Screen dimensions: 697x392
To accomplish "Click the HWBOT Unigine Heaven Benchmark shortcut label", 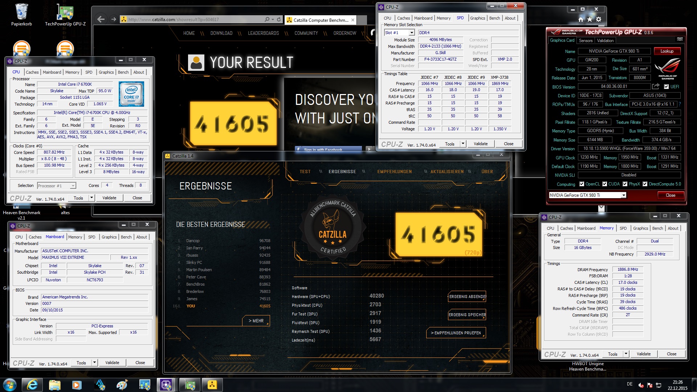I will point(588,366).
